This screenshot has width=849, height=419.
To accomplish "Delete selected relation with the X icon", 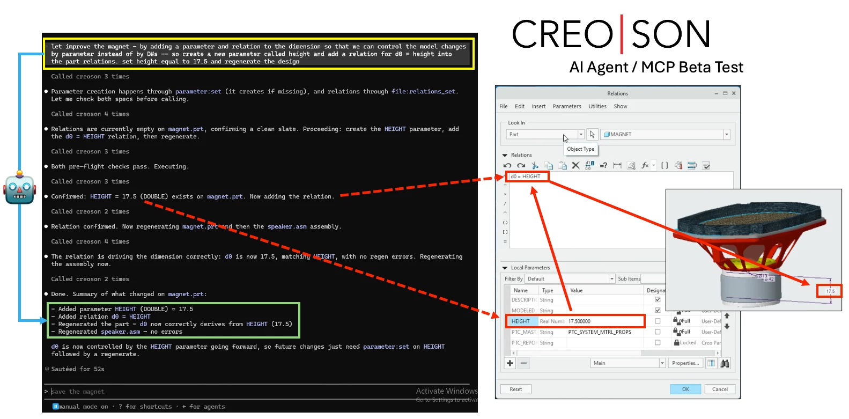I will point(576,166).
